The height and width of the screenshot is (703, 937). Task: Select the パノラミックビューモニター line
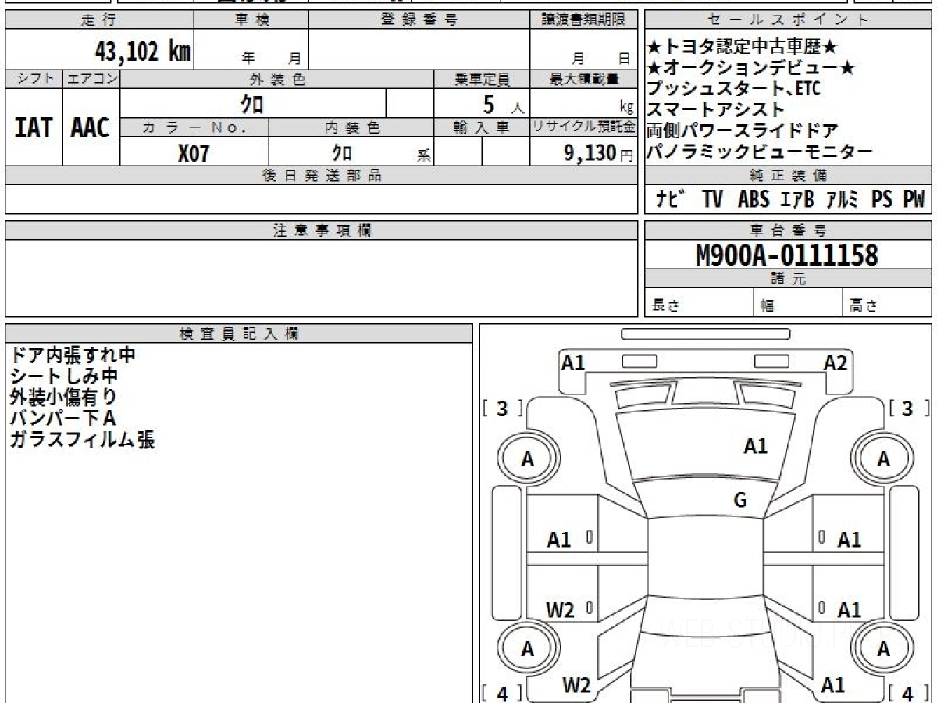point(760,152)
